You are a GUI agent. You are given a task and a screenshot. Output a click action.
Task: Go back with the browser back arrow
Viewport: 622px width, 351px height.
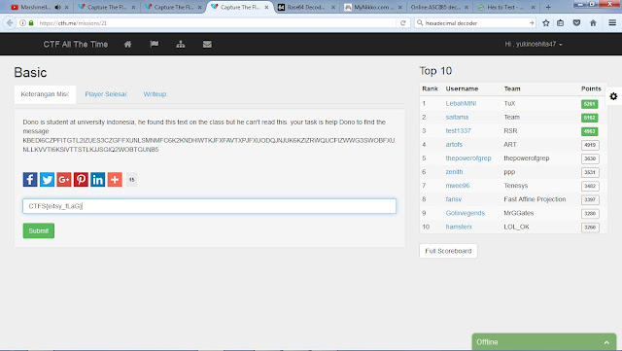(x=10, y=23)
